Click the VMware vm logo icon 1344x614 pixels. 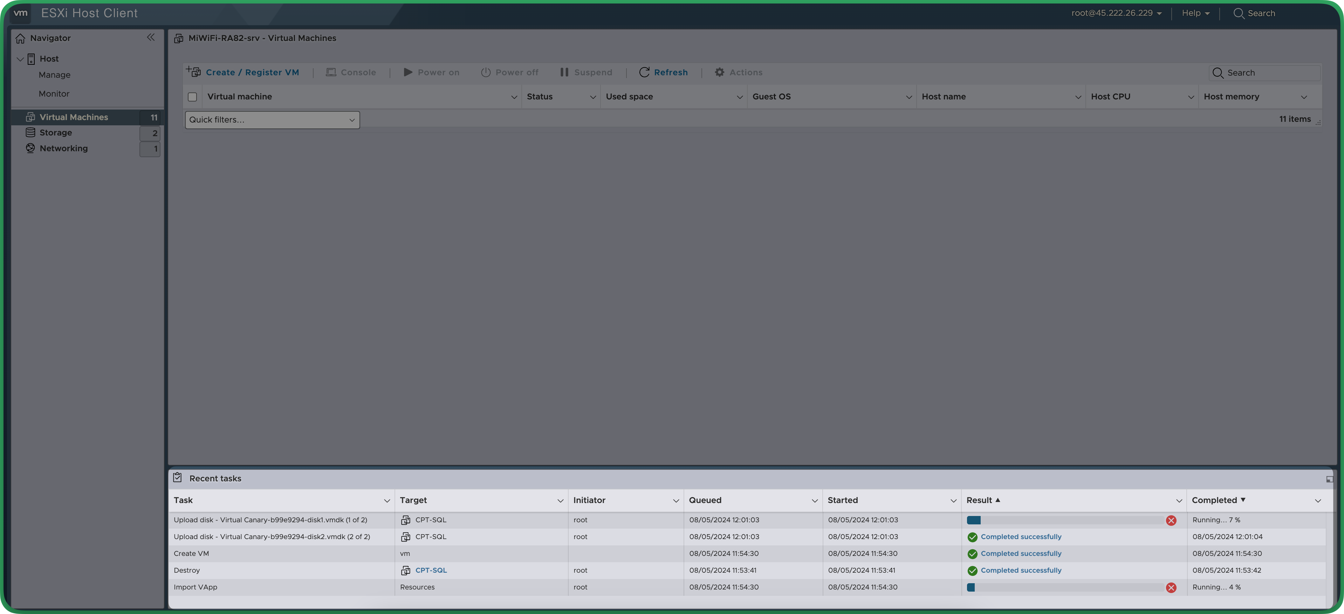pyautogui.click(x=20, y=13)
